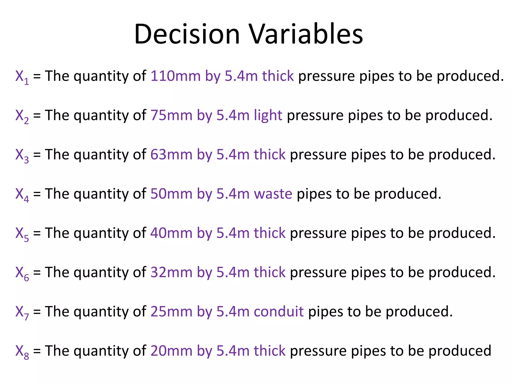The width and height of the screenshot is (512, 384).
Task: Click "pipes to be produced" in X7 line
Action: [x=380, y=311]
